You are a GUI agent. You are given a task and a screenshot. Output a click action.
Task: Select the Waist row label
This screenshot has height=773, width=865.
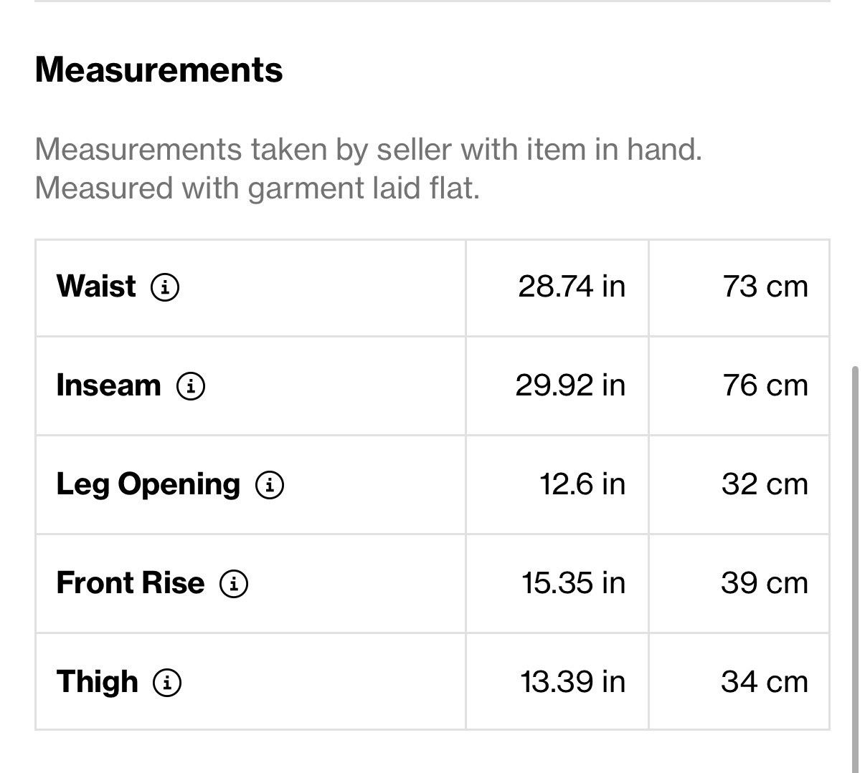96,286
